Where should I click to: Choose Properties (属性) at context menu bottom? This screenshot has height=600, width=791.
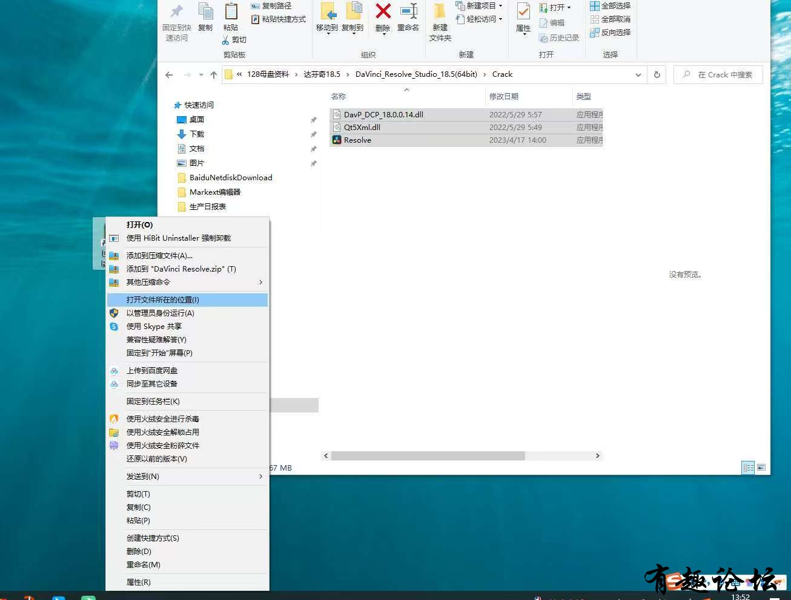[187, 582]
